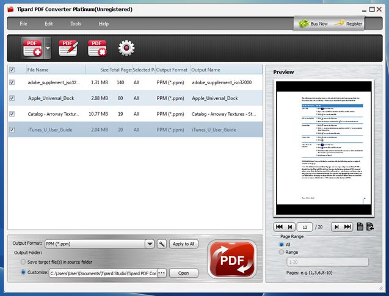Click the page number field showing 13
Screen dimensions: 389x296
tap(305, 227)
